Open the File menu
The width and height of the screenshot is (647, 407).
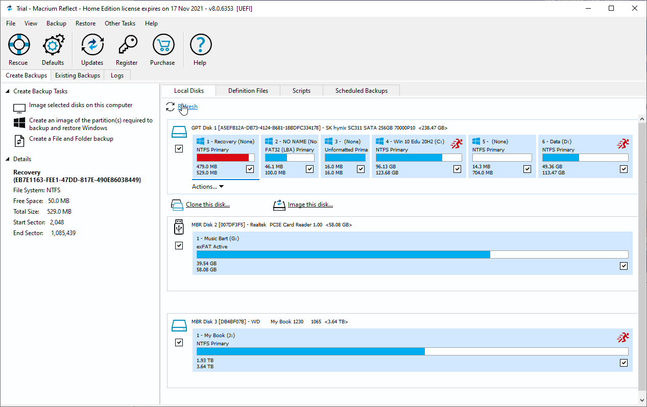[11, 23]
